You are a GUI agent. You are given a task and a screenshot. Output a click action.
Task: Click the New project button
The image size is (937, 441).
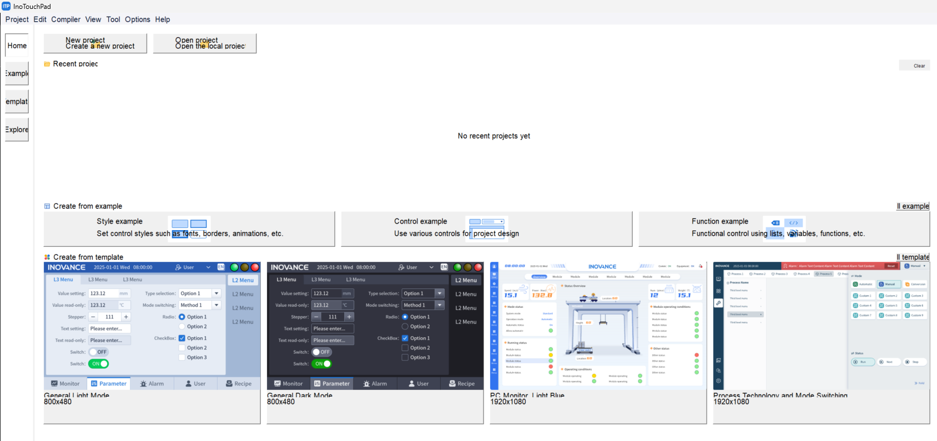pos(95,43)
